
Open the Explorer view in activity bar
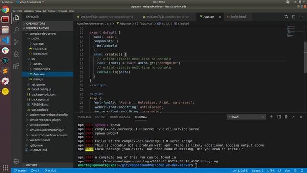[x=16, y=18]
